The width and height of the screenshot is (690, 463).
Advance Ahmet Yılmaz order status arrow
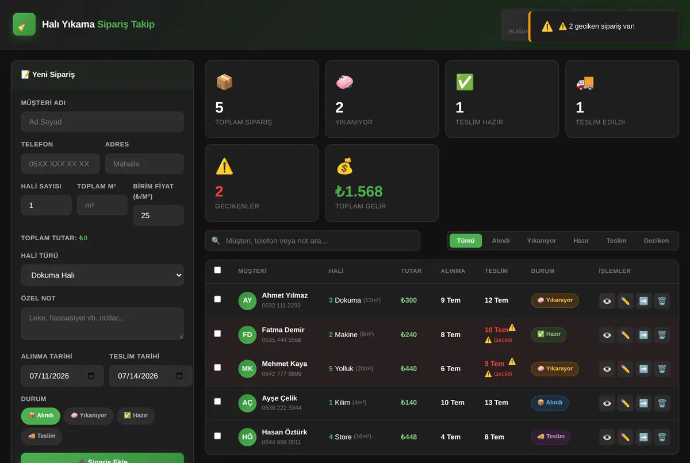(x=643, y=300)
